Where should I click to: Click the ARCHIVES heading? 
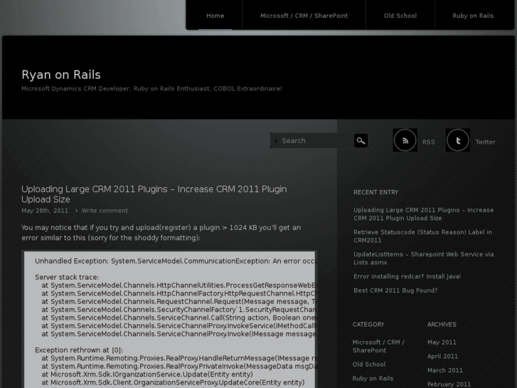pos(442,325)
